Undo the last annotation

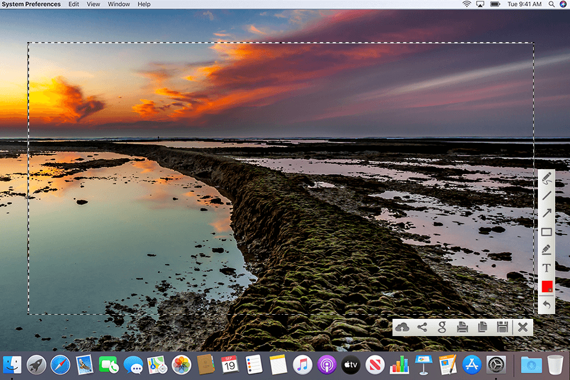point(547,304)
